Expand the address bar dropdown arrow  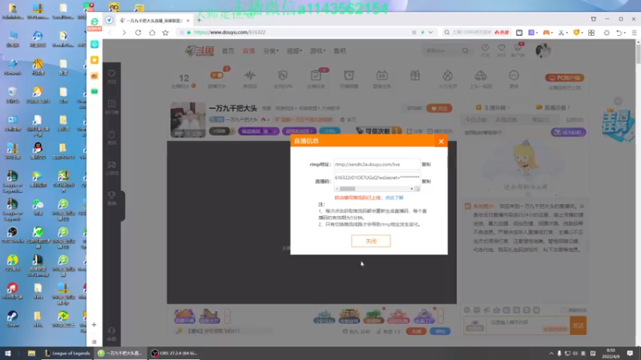coord(430,32)
